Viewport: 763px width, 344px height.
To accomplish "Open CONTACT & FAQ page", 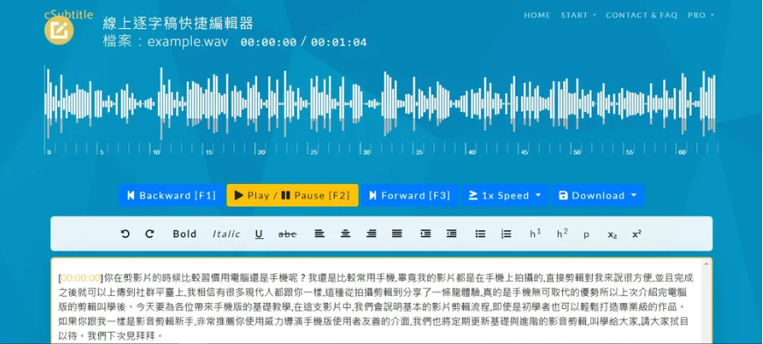I will point(641,15).
